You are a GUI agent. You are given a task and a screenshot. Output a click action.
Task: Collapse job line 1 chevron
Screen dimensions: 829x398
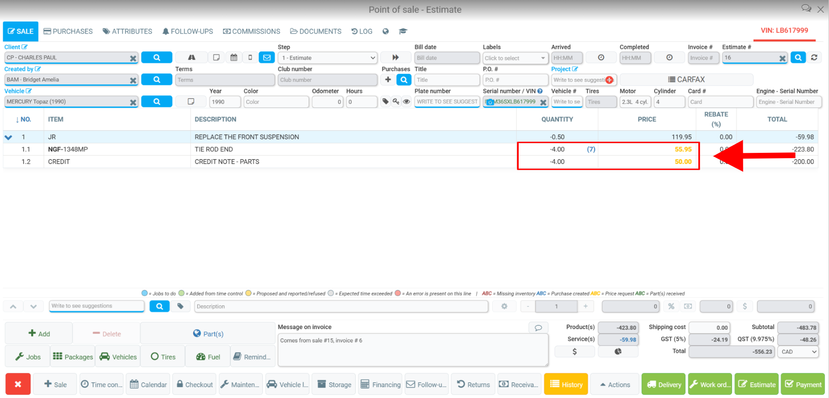tap(9, 137)
